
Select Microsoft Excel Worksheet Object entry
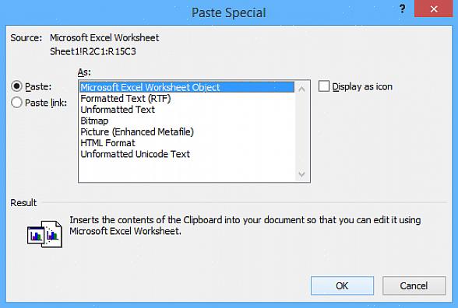coord(187,87)
